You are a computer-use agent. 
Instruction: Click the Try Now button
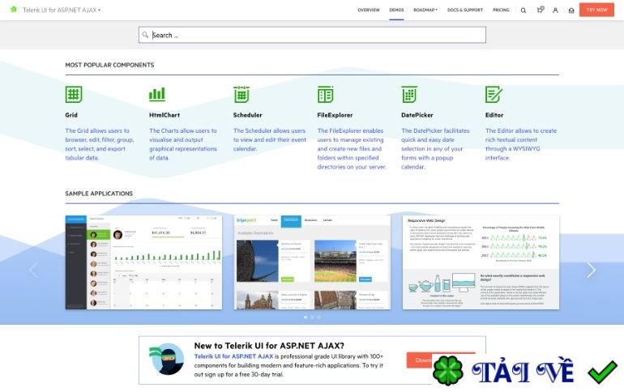tap(596, 10)
